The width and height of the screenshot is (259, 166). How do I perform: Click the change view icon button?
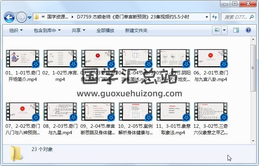coord(217,30)
